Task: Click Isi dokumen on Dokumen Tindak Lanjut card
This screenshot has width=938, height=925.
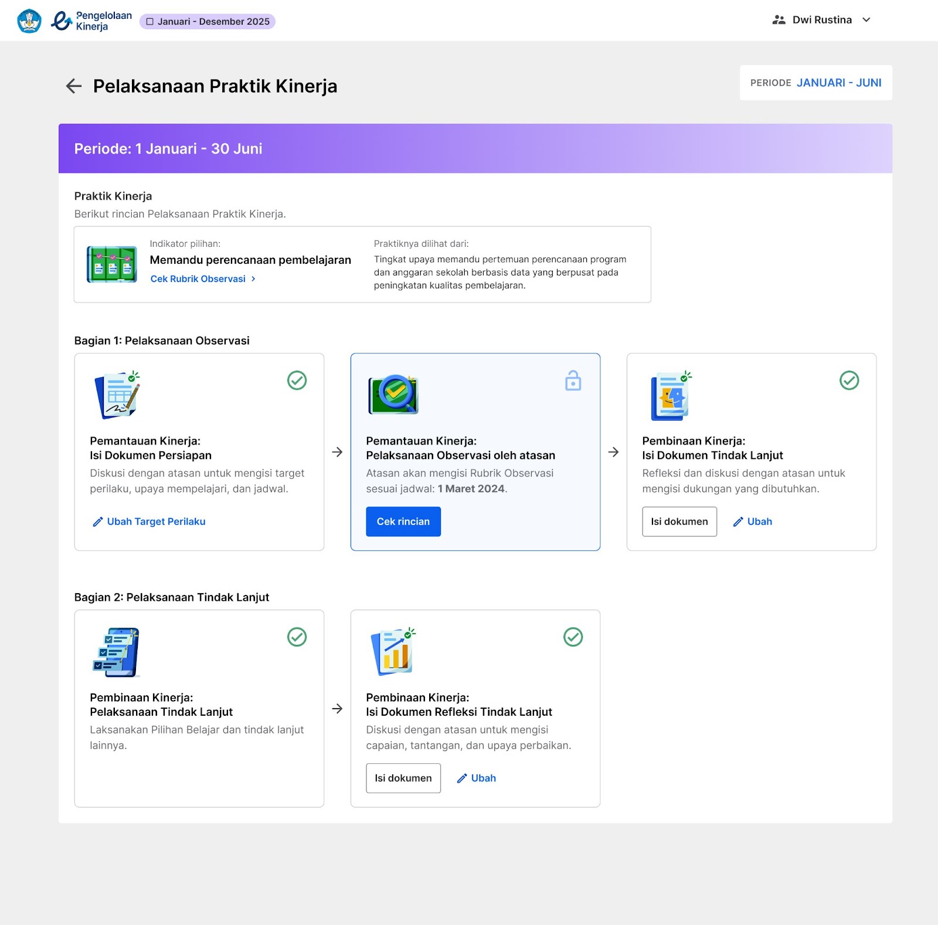Action: point(679,522)
